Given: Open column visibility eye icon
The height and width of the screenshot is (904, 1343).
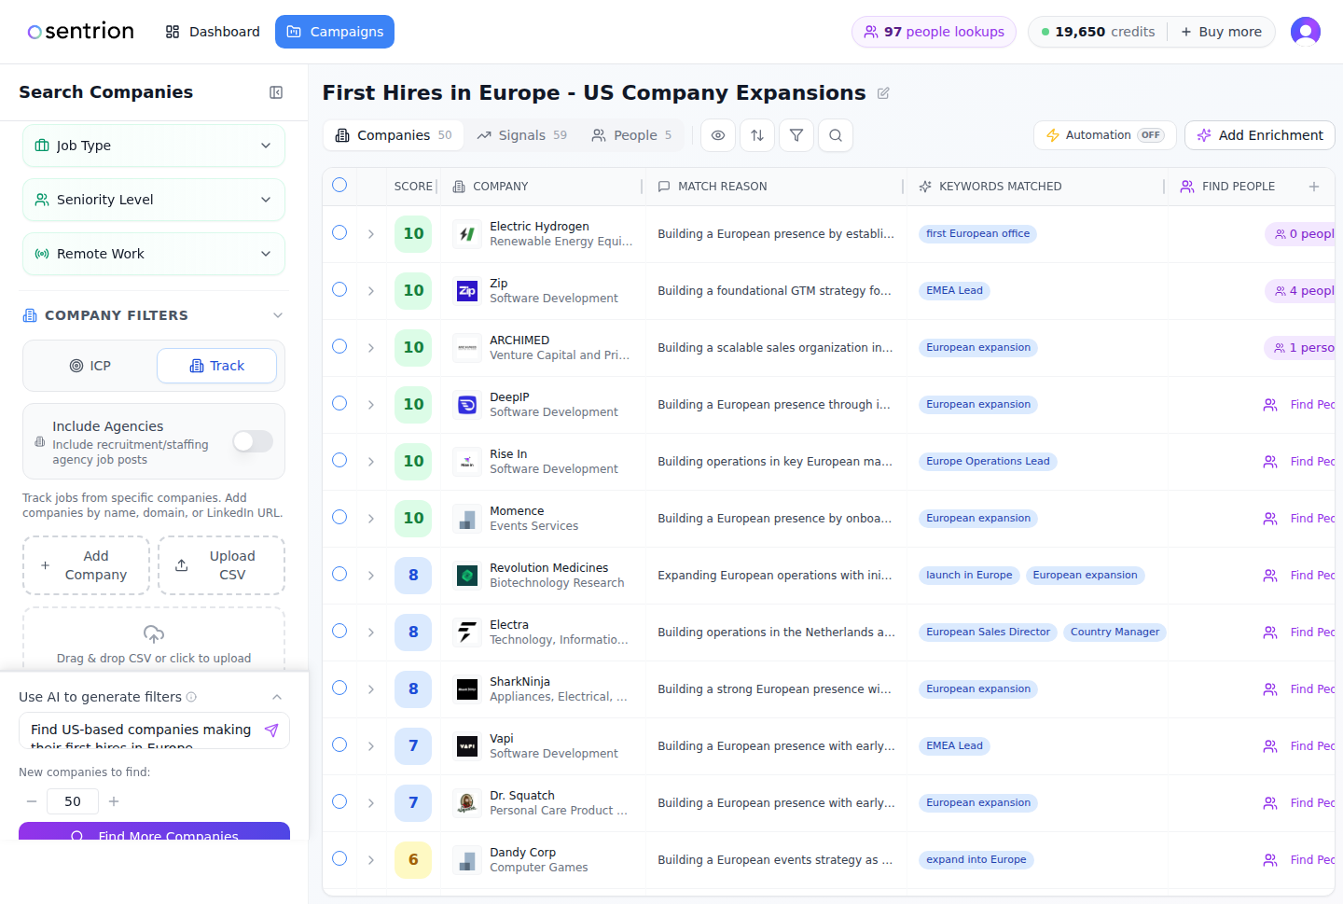Looking at the screenshot, I should (718, 135).
